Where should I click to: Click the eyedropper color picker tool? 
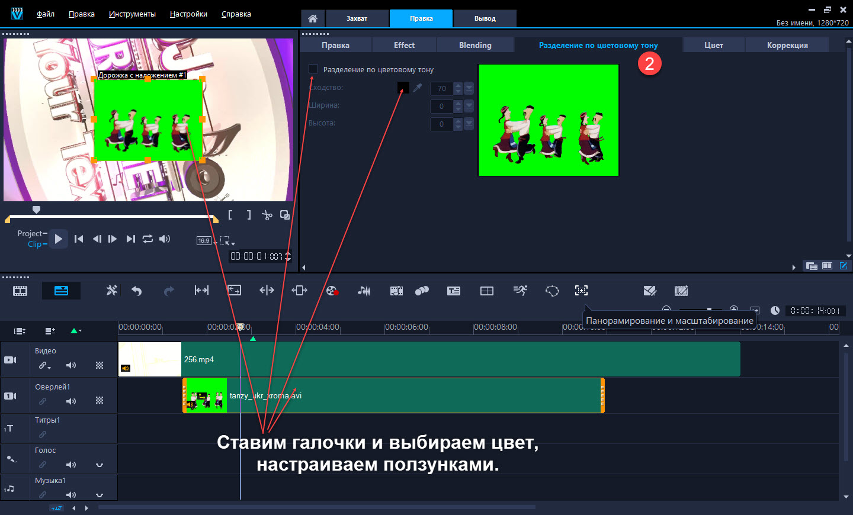[x=418, y=88]
